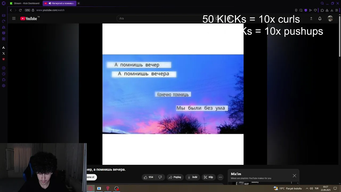The width and height of the screenshot is (341, 192).
Task: Toggle the purple ad blocker shield
Action: (306, 10)
